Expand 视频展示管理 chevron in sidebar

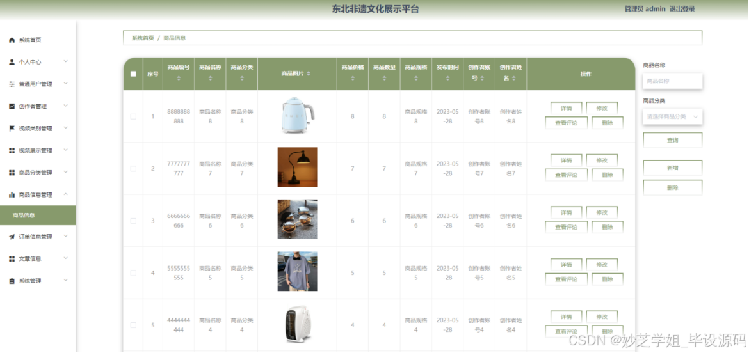point(65,150)
